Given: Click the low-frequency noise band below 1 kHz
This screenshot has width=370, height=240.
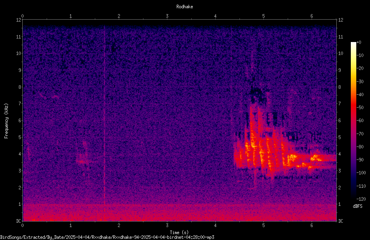Looking at the screenshot, I should click(180, 213).
